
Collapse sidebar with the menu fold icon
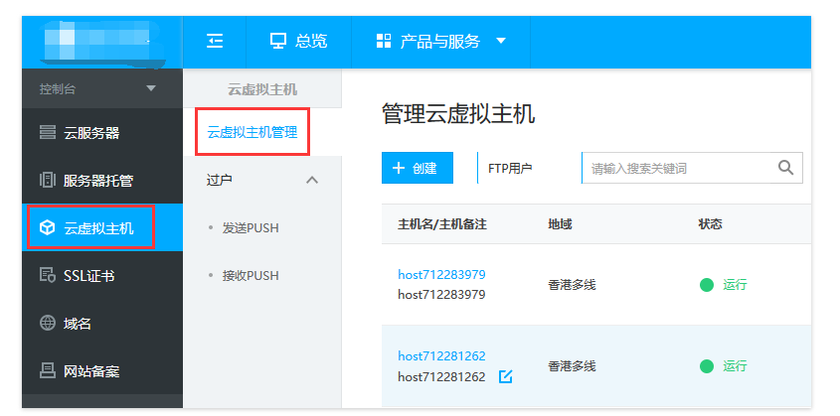tap(215, 41)
